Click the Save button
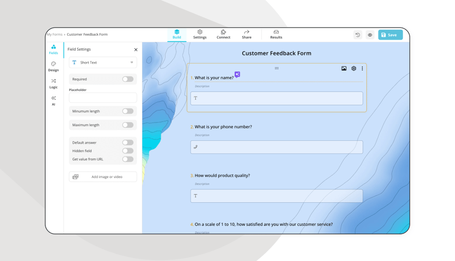 pos(390,35)
